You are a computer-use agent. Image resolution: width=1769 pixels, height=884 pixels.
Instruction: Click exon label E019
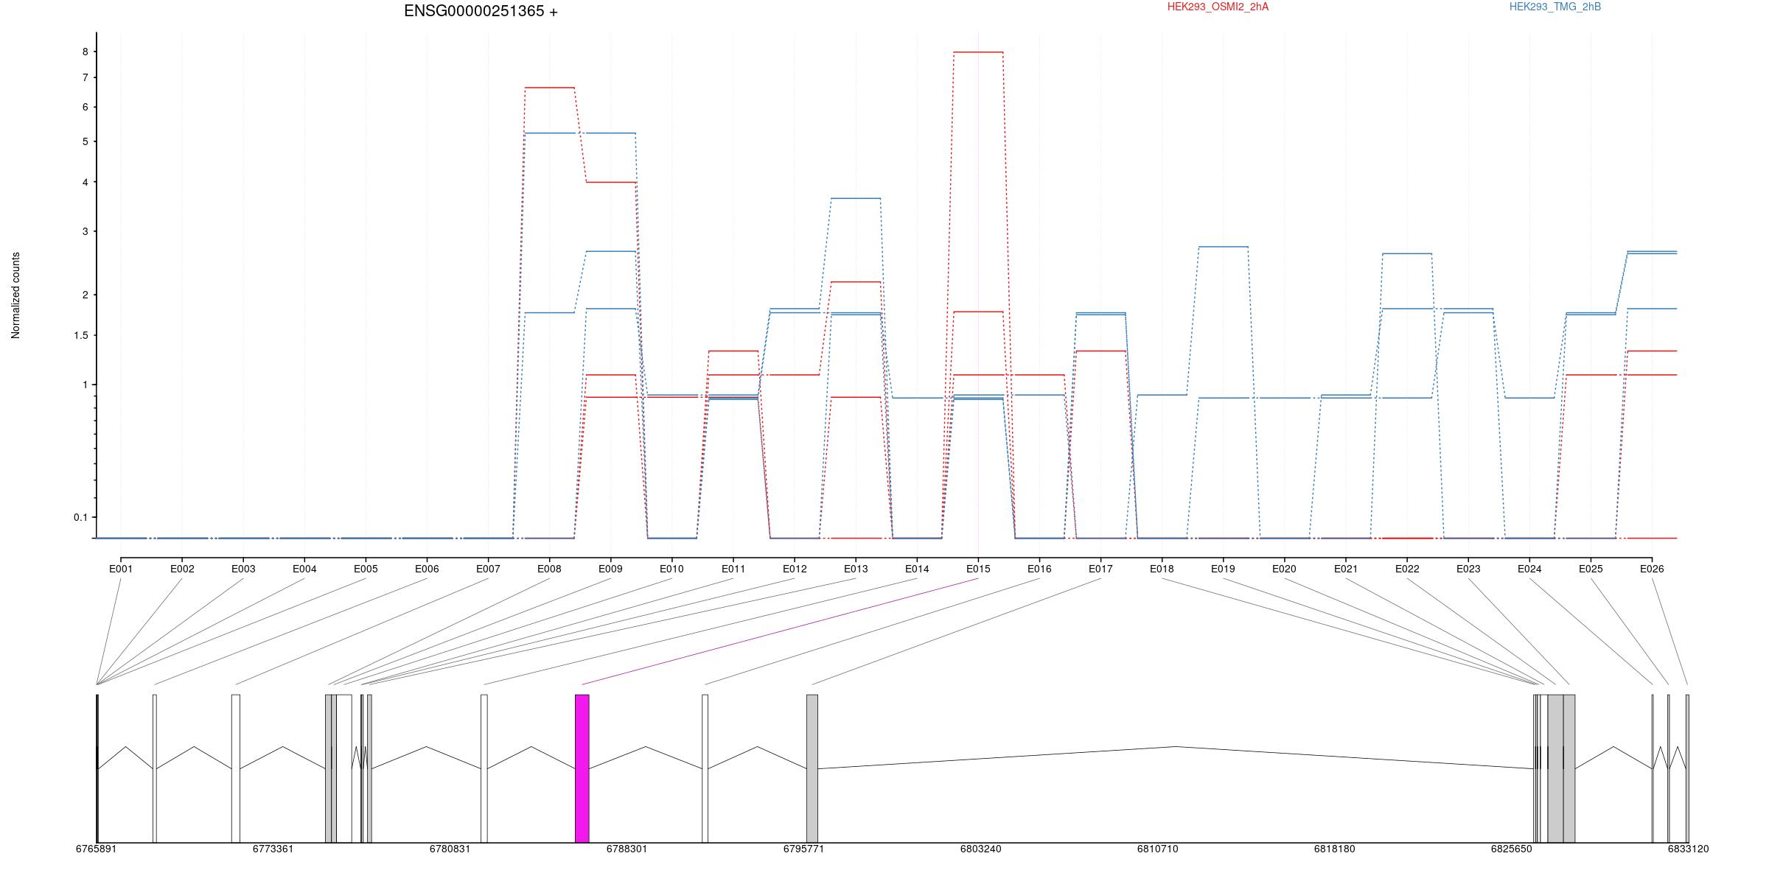pos(1223,569)
